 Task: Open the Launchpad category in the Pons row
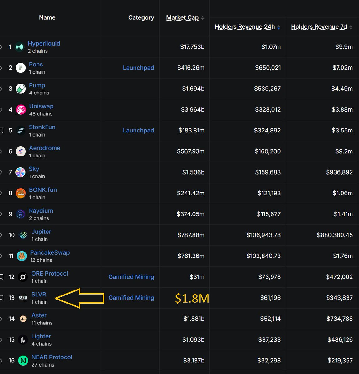[138, 68]
